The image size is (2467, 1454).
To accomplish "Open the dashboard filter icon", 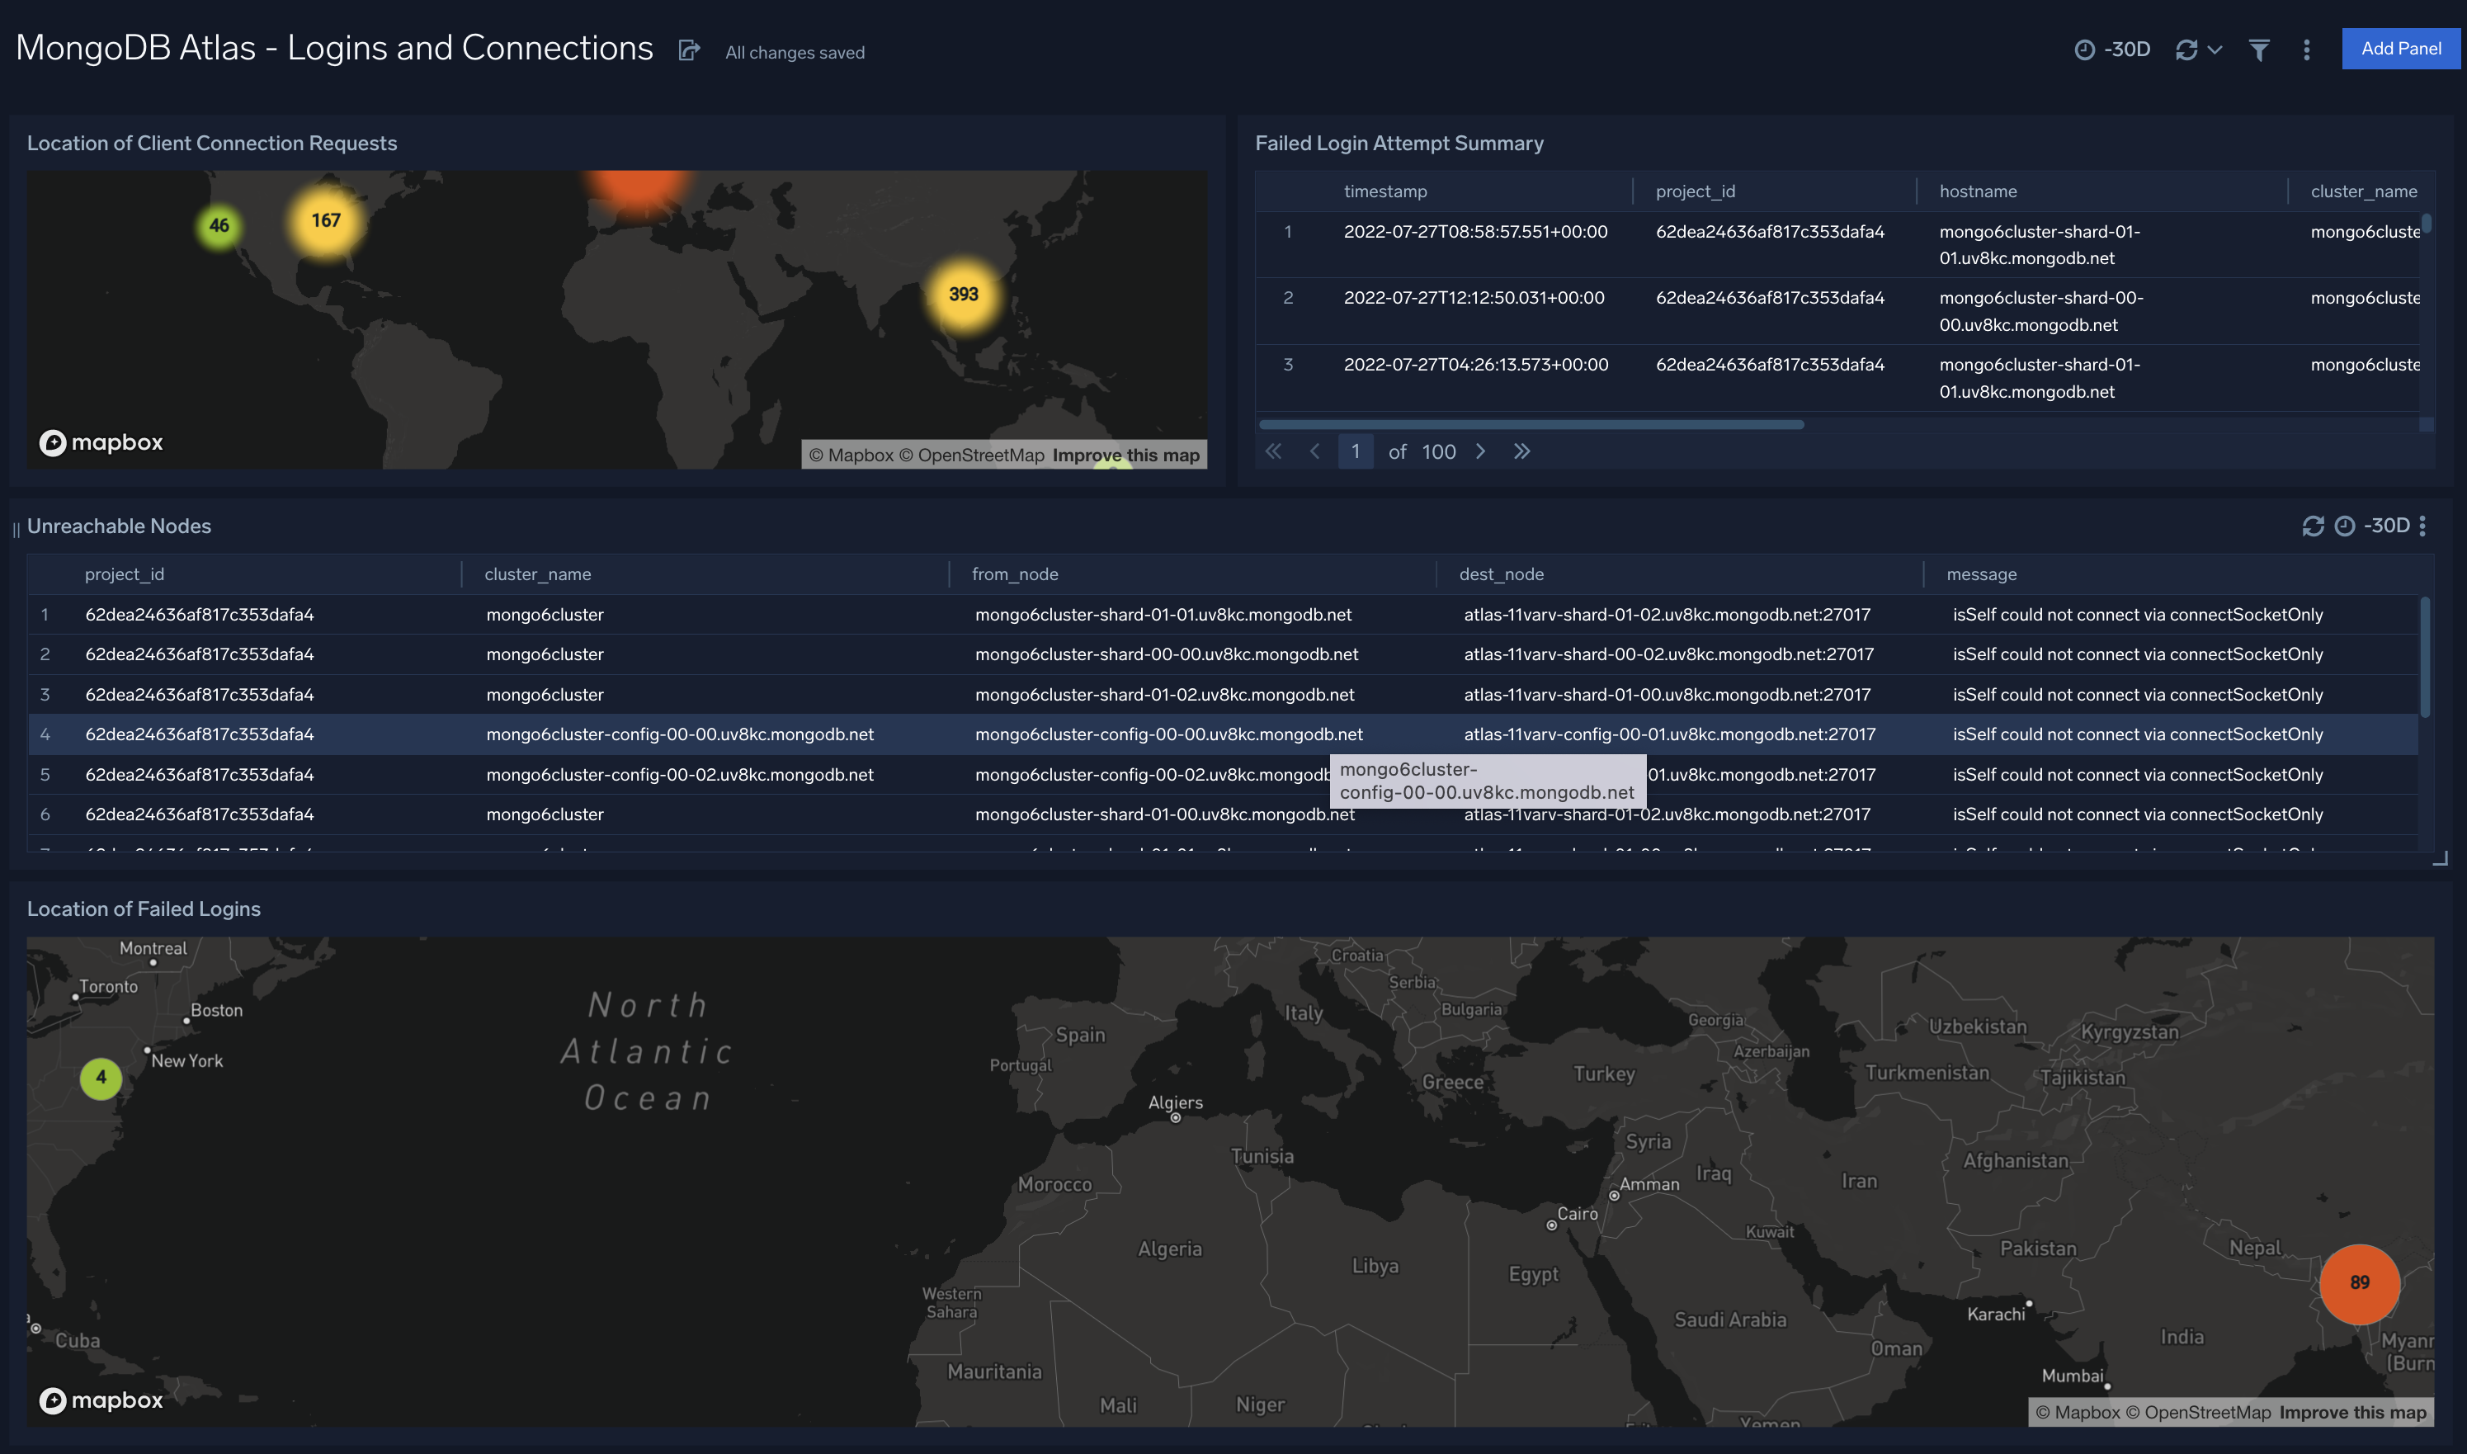I will [2258, 49].
